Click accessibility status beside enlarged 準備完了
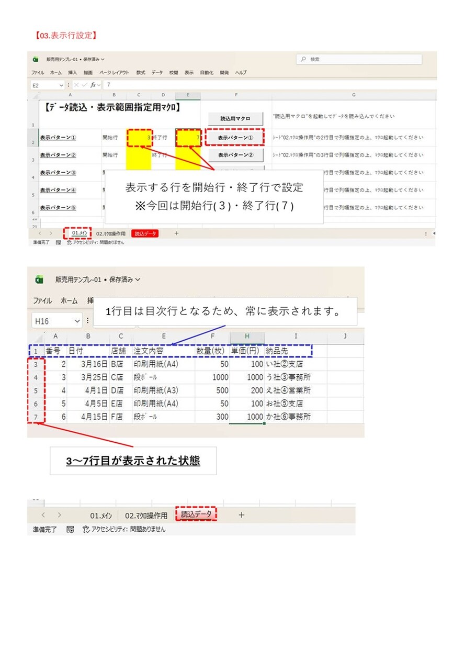The width and height of the screenshot is (476, 649). (x=124, y=529)
